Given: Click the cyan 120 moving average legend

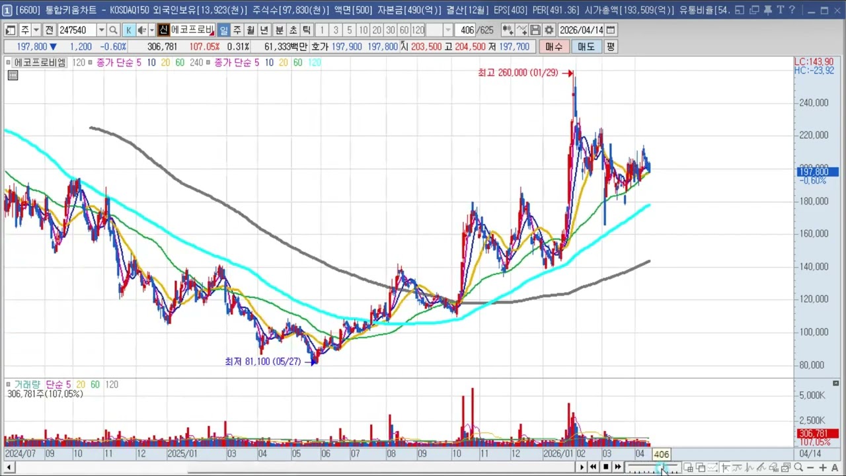Looking at the screenshot, I should (315, 62).
